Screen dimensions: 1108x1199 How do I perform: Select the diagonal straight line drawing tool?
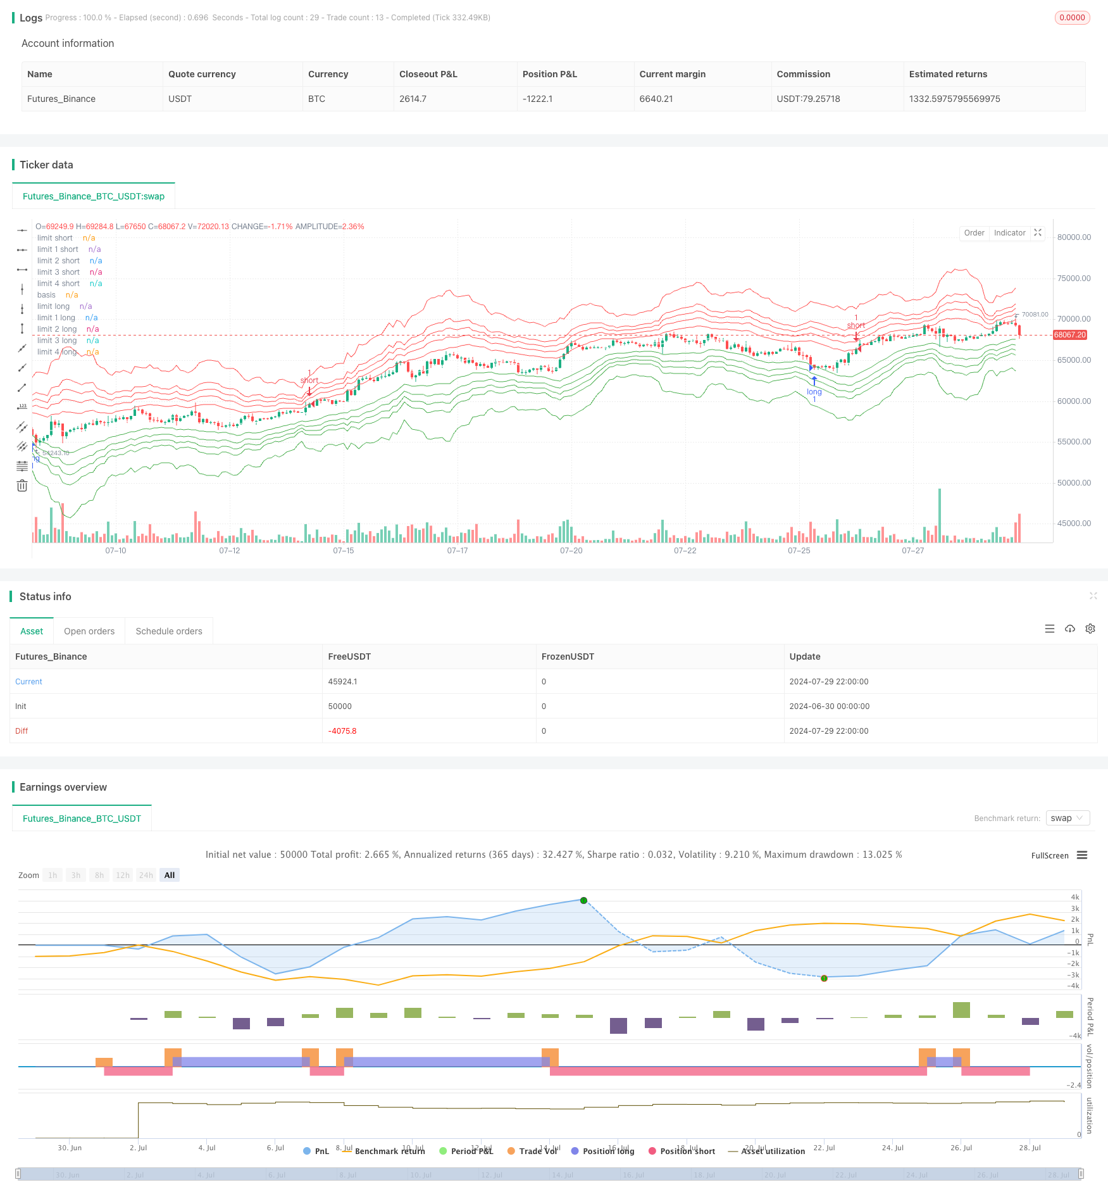22,348
